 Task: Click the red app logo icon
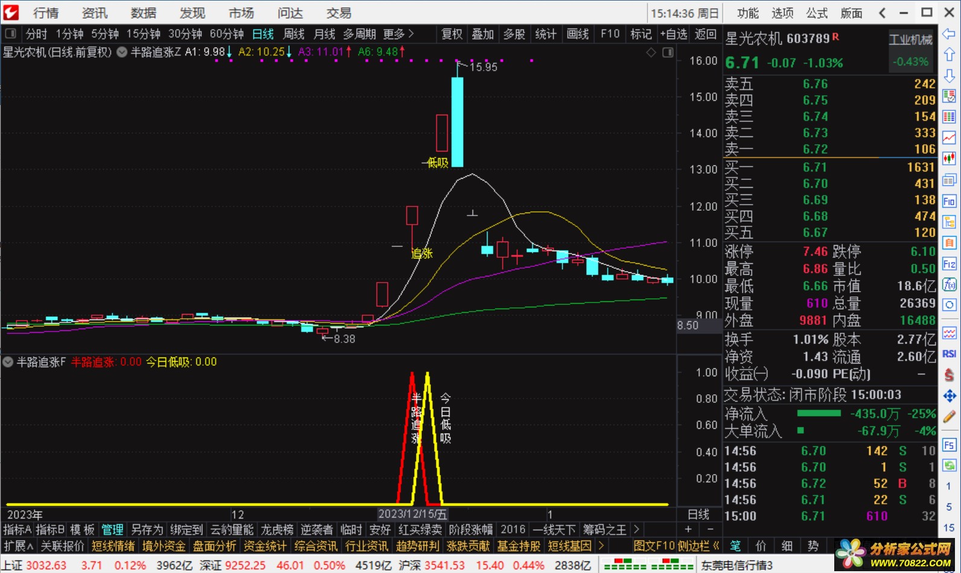(11, 12)
